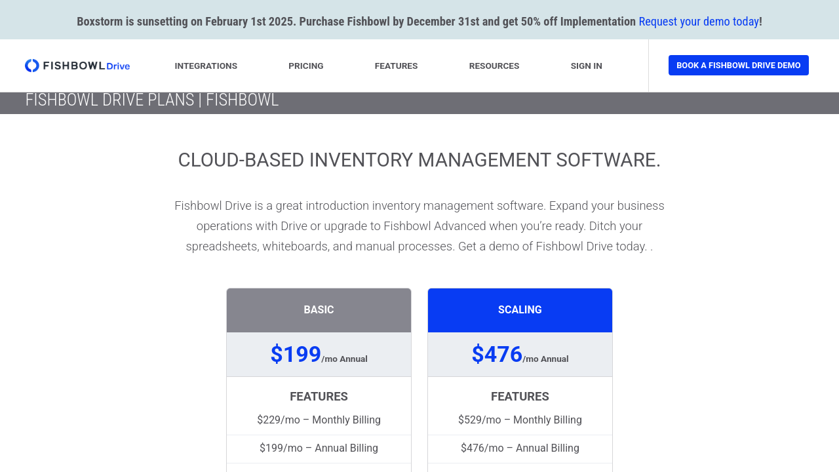Click the Scaling plan header
The width and height of the screenshot is (839, 472).
coord(520,310)
